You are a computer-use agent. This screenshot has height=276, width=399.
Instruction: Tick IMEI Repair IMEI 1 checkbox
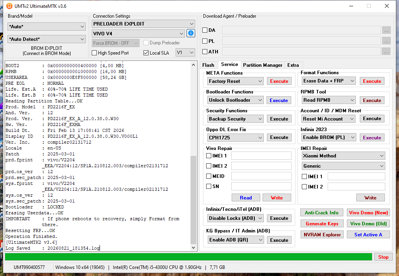(x=304, y=176)
